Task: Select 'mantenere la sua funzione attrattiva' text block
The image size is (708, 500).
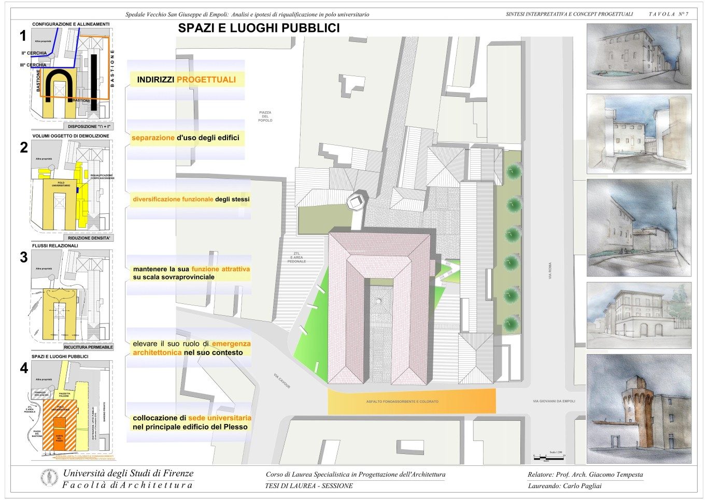Action: coord(191,273)
